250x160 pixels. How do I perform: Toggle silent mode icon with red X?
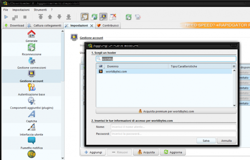[113, 17]
